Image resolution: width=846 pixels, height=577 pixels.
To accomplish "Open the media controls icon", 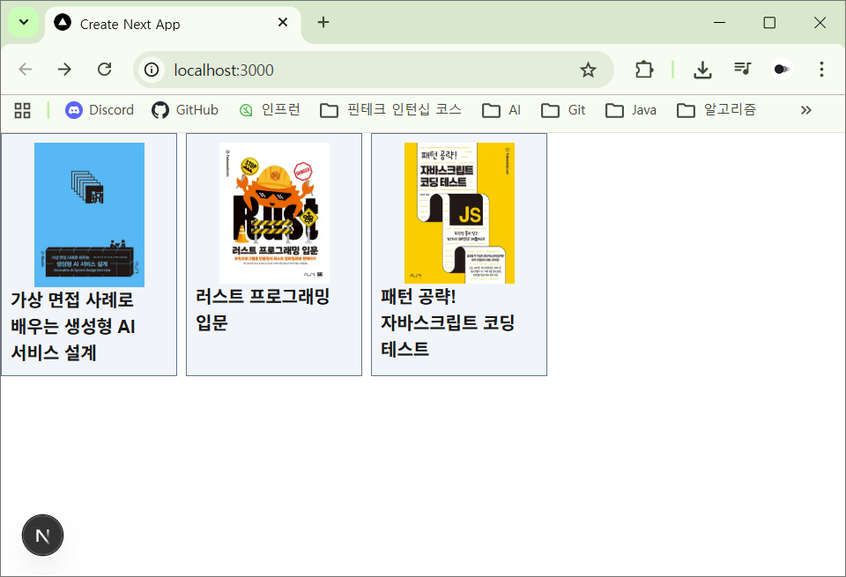I will [742, 69].
